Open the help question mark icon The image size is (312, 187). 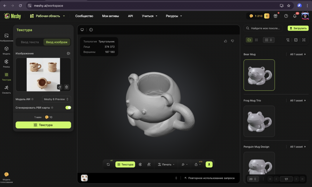click(286, 16)
